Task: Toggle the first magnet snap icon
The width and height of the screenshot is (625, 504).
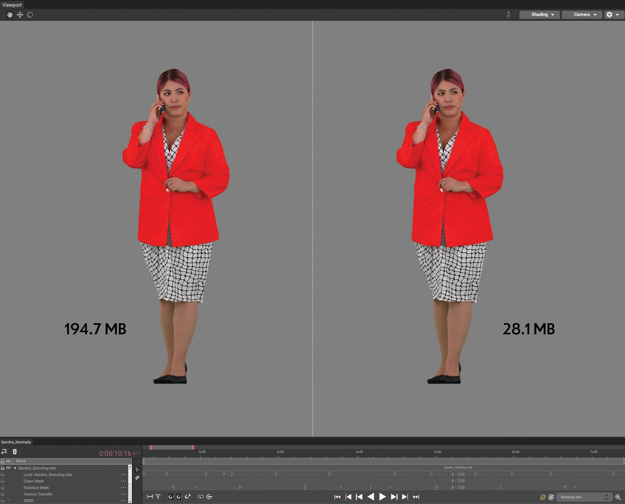Action: coord(171,497)
